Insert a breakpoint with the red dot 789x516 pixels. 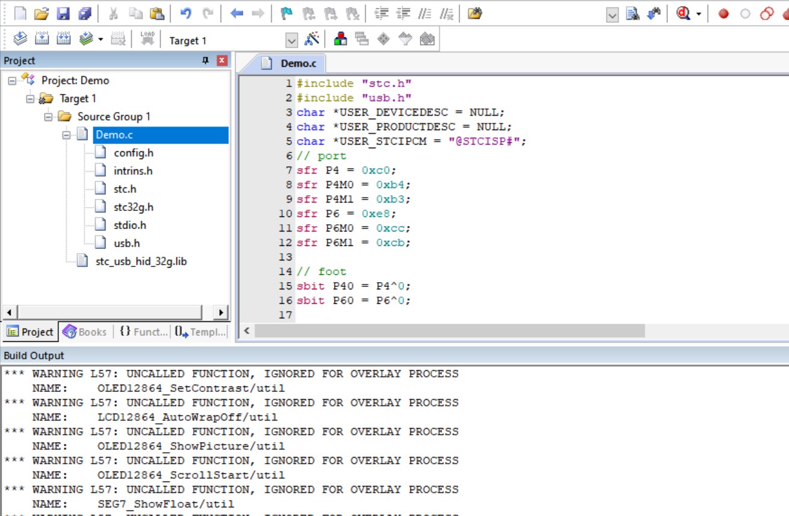point(723,14)
